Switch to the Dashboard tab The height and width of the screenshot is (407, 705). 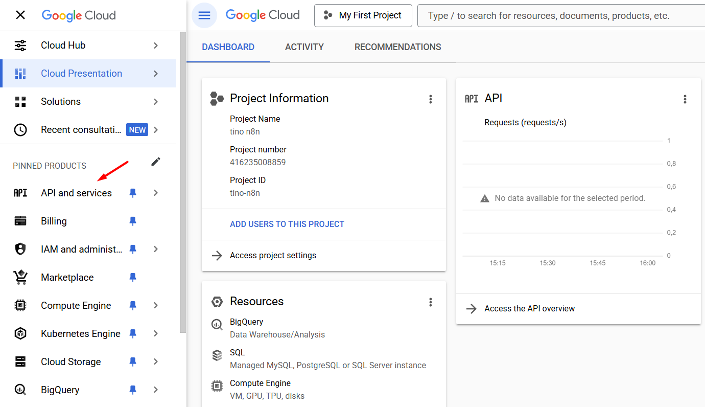point(228,47)
